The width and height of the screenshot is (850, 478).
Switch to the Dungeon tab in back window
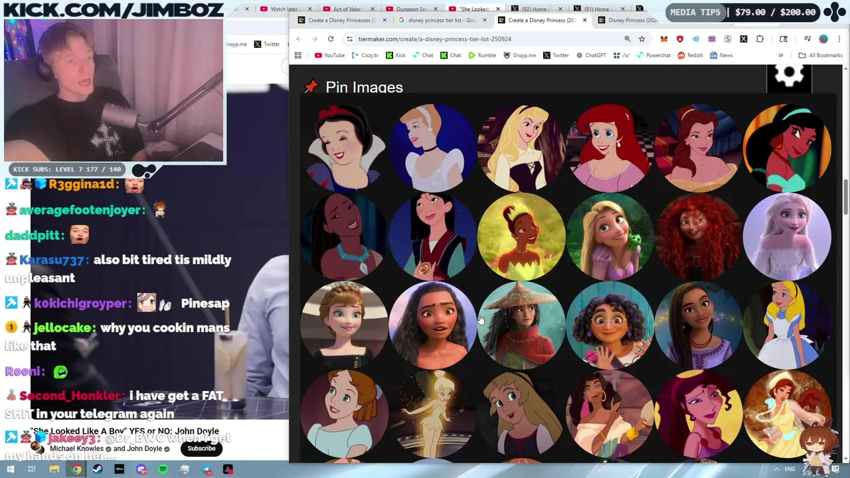click(410, 9)
